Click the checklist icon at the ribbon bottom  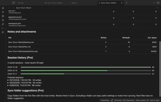[3, 32]
